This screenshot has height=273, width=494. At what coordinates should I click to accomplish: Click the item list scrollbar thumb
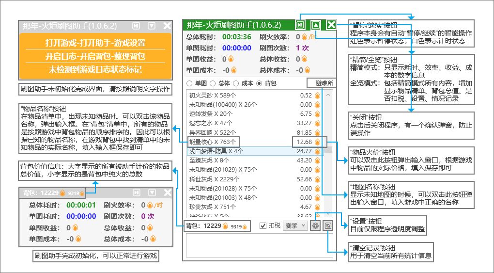(x=328, y=150)
